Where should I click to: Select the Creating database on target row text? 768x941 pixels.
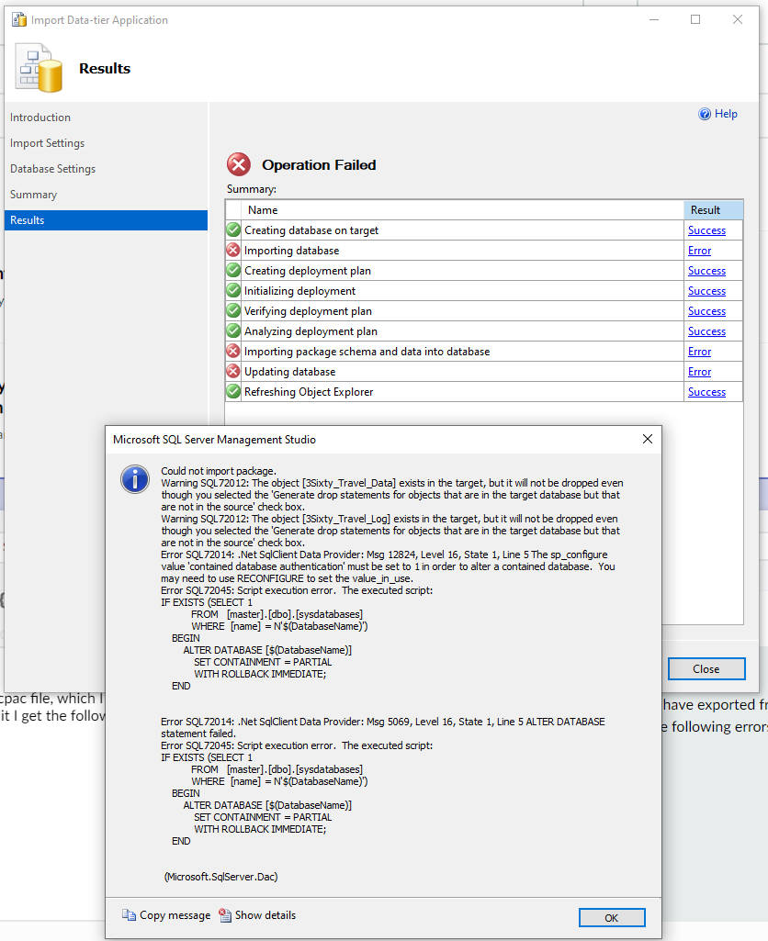[311, 230]
